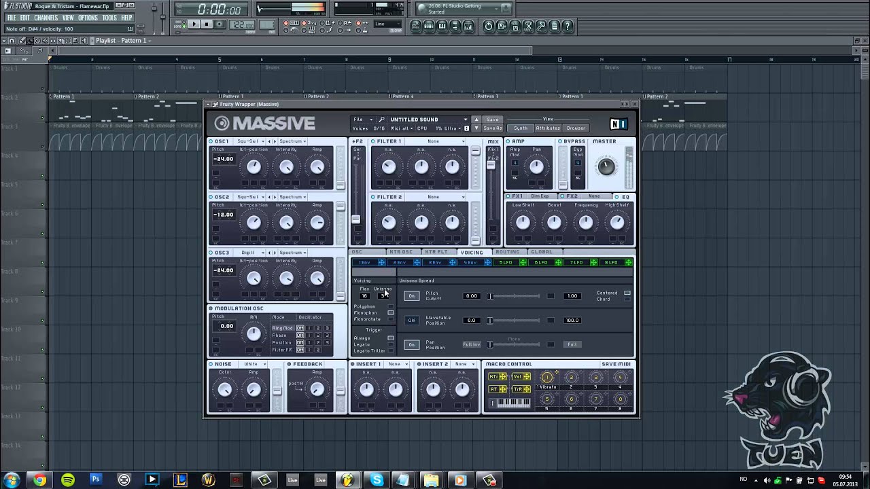The width and height of the screenshot is (870, 489).
Task: Enable the Chord unison spread option
Action: (x=627, y=299)
